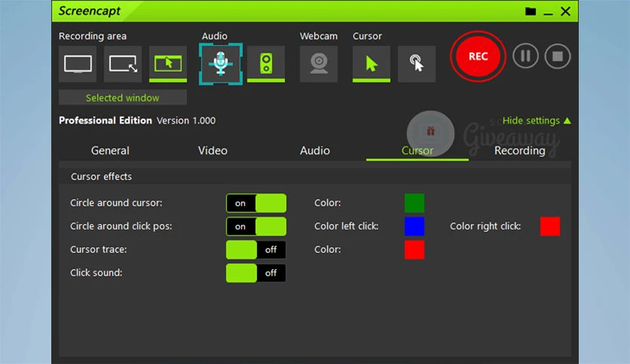
Task: Open the Audio settings tab
Action: coord(315,150)
